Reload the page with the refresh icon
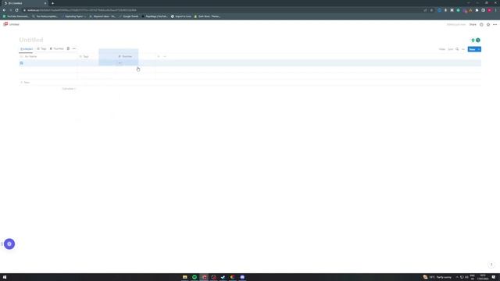This screenshot has width=500, height=281. click(16, 10)
